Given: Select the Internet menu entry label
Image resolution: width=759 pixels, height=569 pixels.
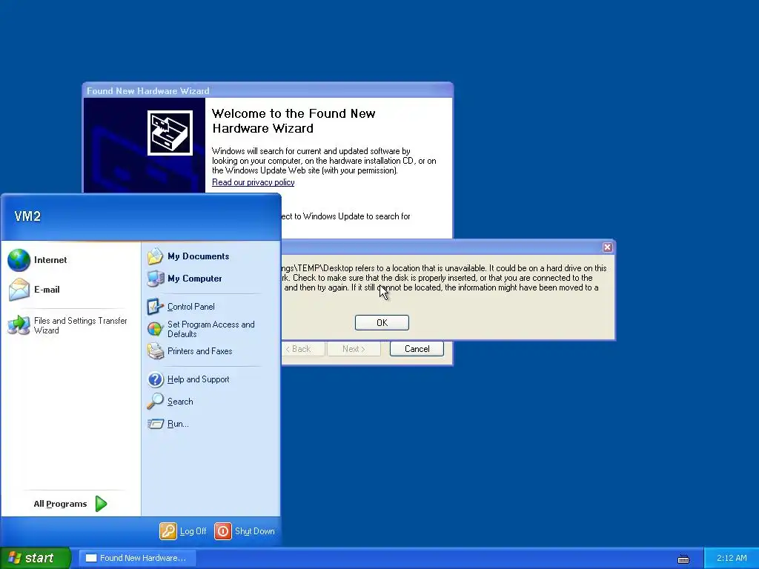Looking at the screenshot, I should click(50, 260).
